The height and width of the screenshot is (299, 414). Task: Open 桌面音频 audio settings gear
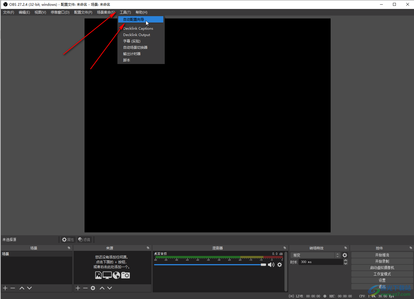pos(280,265)
